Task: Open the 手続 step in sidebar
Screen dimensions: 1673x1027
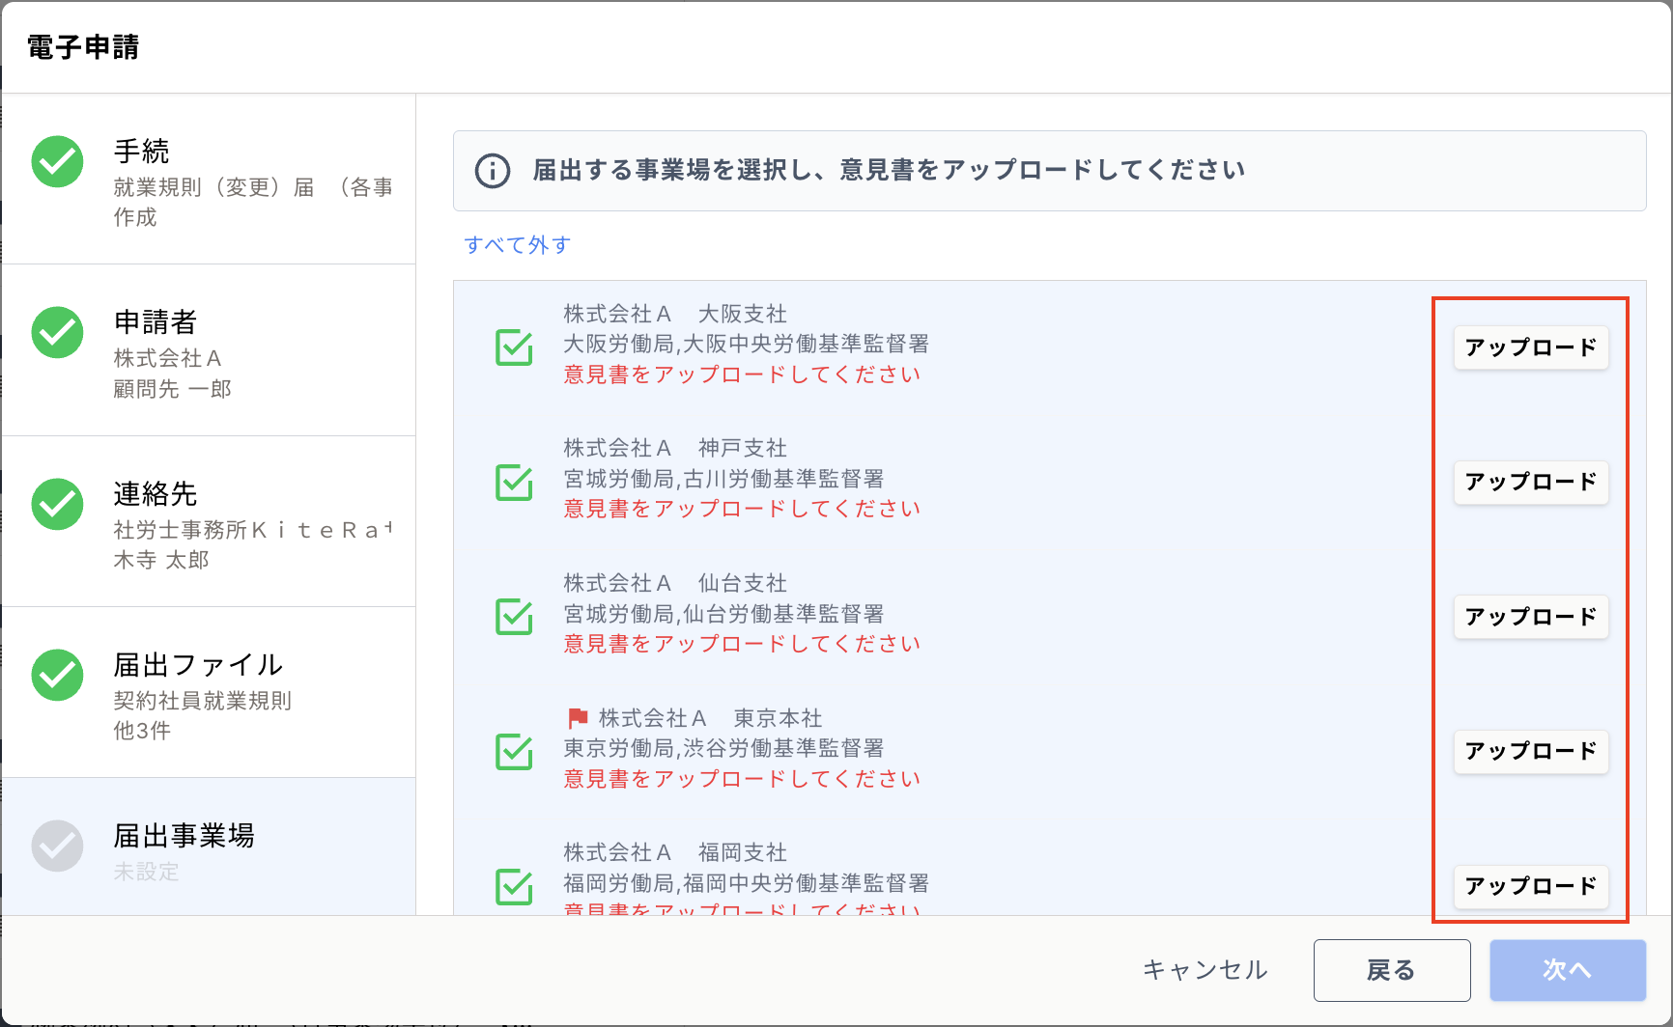Action: point(209,180)
